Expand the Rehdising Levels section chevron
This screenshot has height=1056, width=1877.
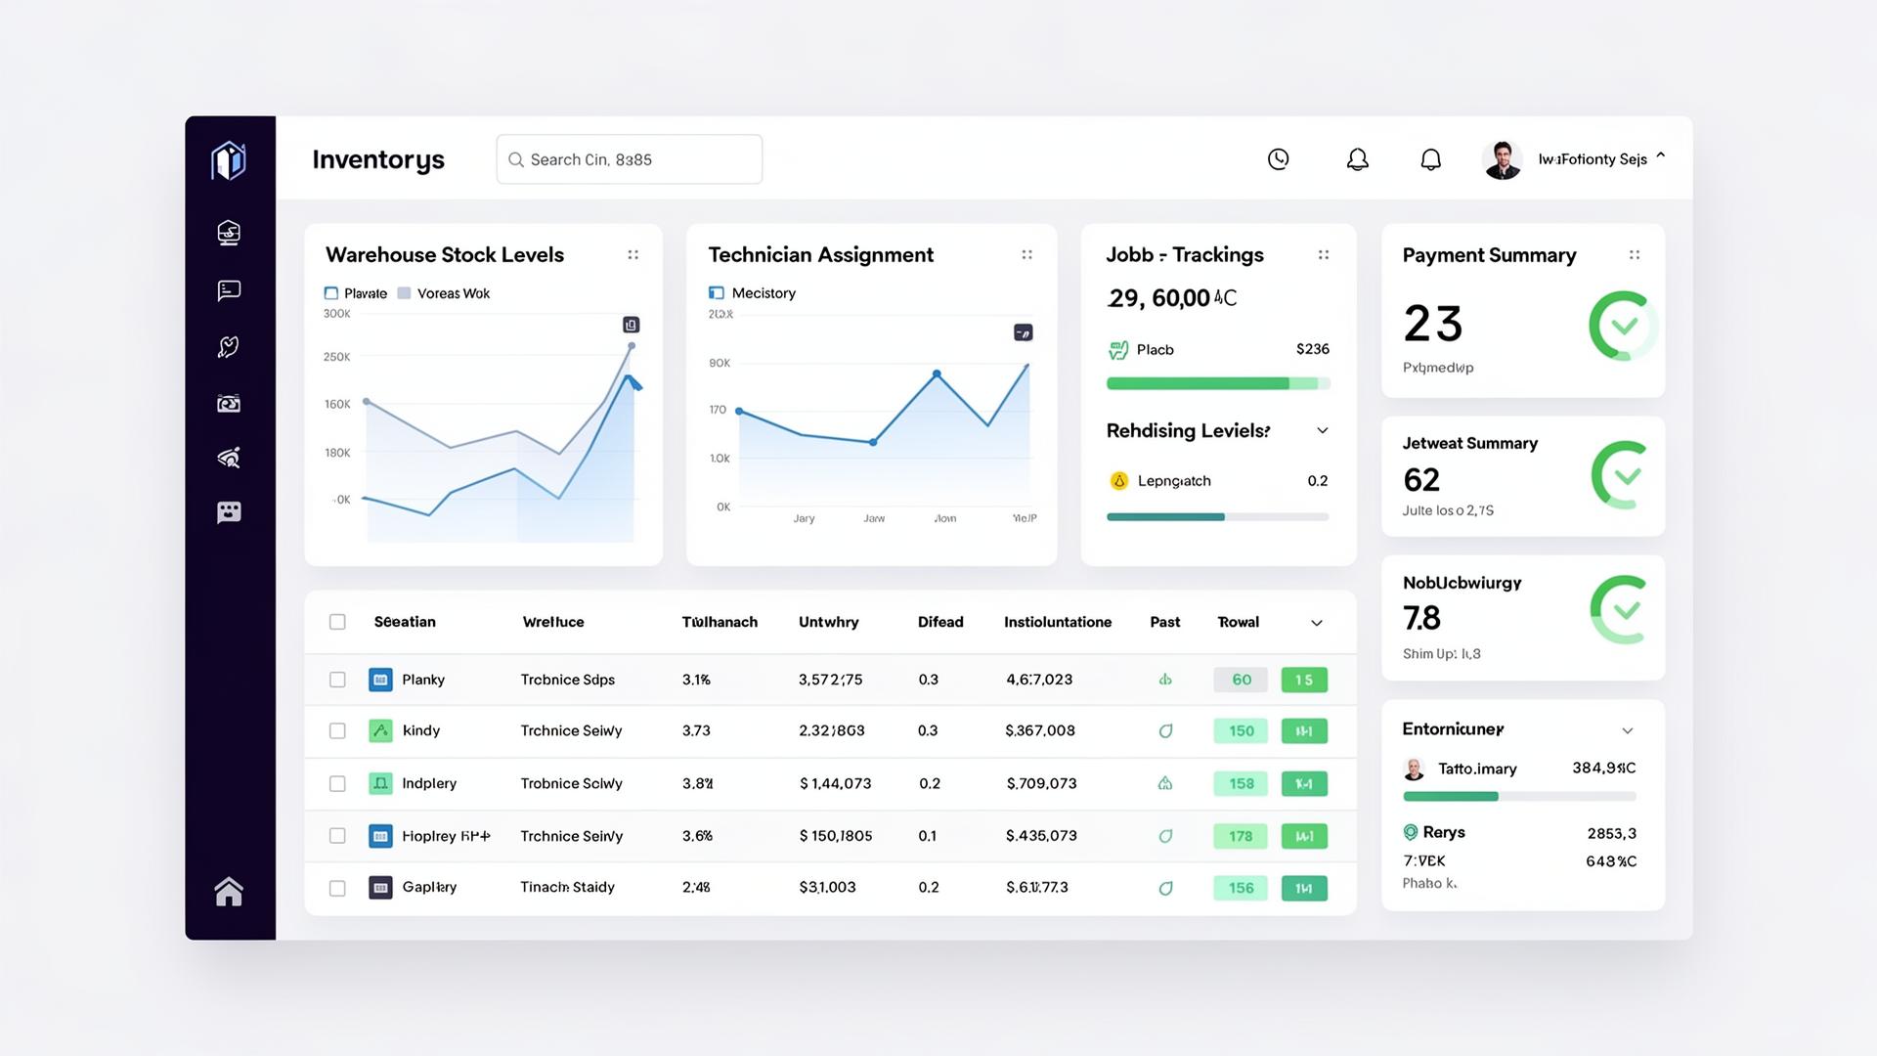click(1322, 431)
